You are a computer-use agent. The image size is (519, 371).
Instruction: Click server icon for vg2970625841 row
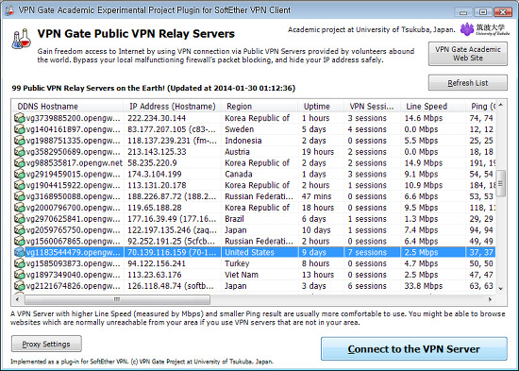(20, 219)
